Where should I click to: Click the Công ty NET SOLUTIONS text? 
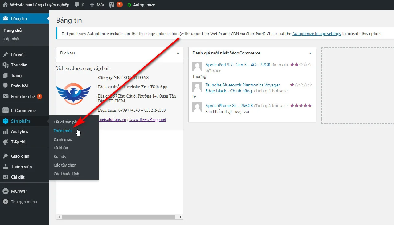pos(123,78)
